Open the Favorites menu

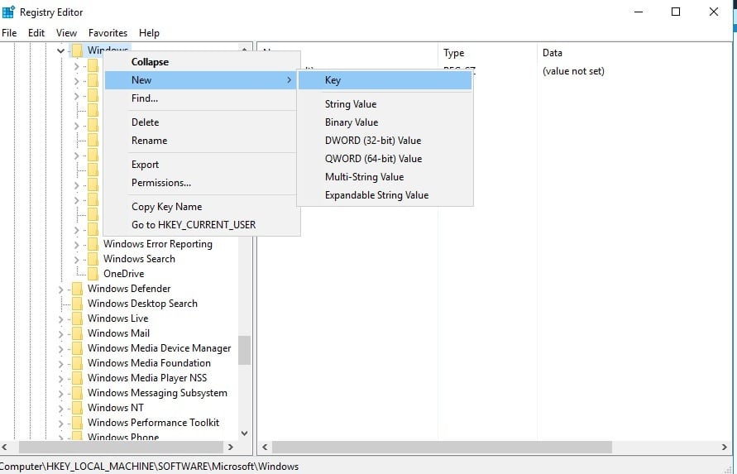tap(108, 33)
